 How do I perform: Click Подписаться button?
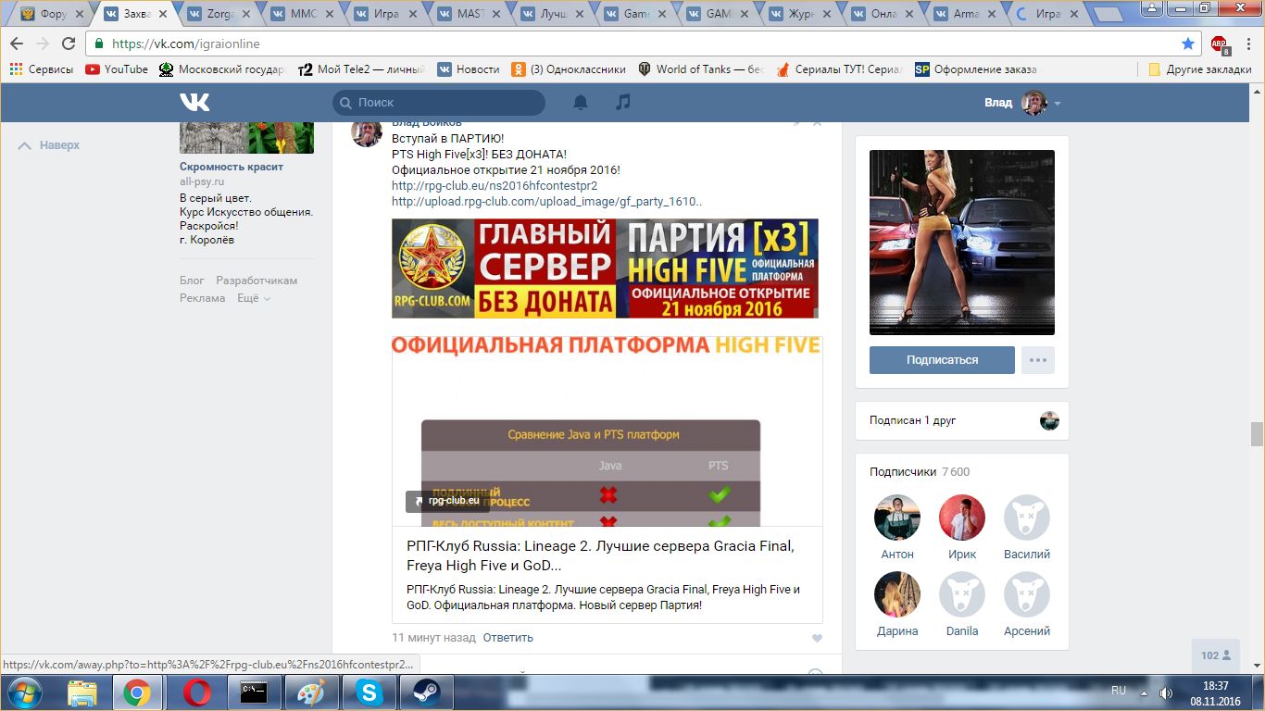(942, 360)
